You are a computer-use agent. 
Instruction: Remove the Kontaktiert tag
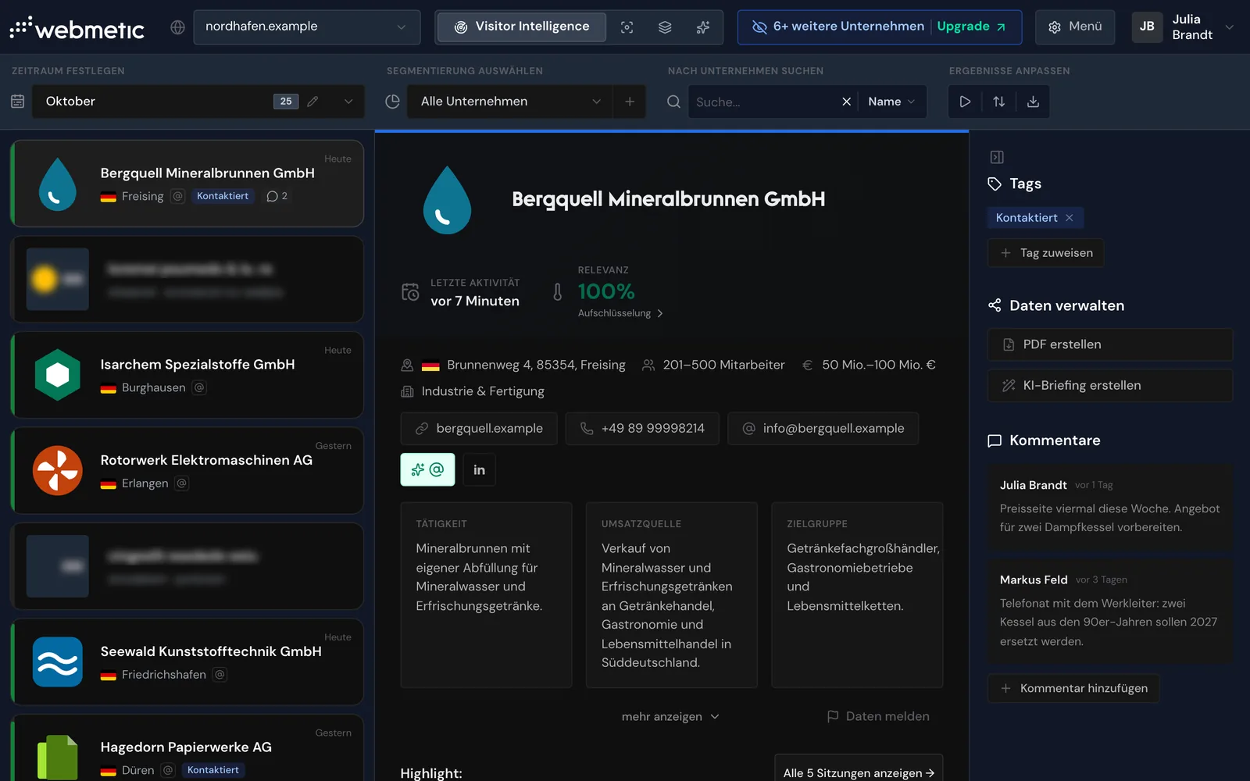pos(1070,218)
